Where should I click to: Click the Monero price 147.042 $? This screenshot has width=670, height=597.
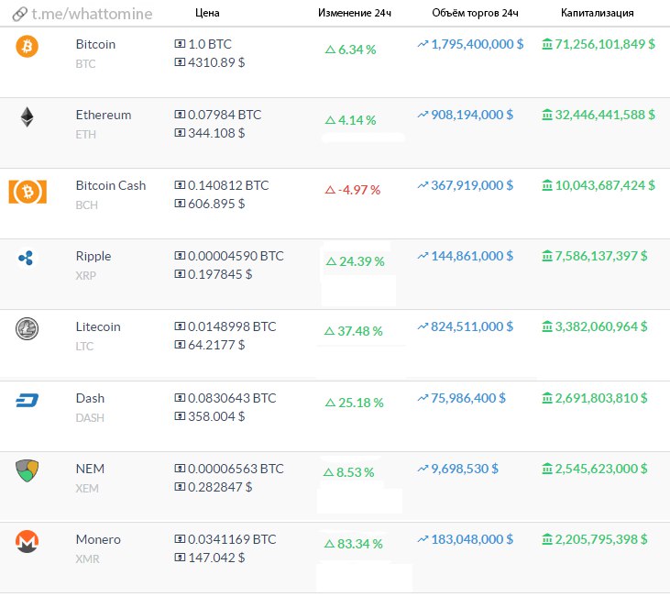(216, 558)
